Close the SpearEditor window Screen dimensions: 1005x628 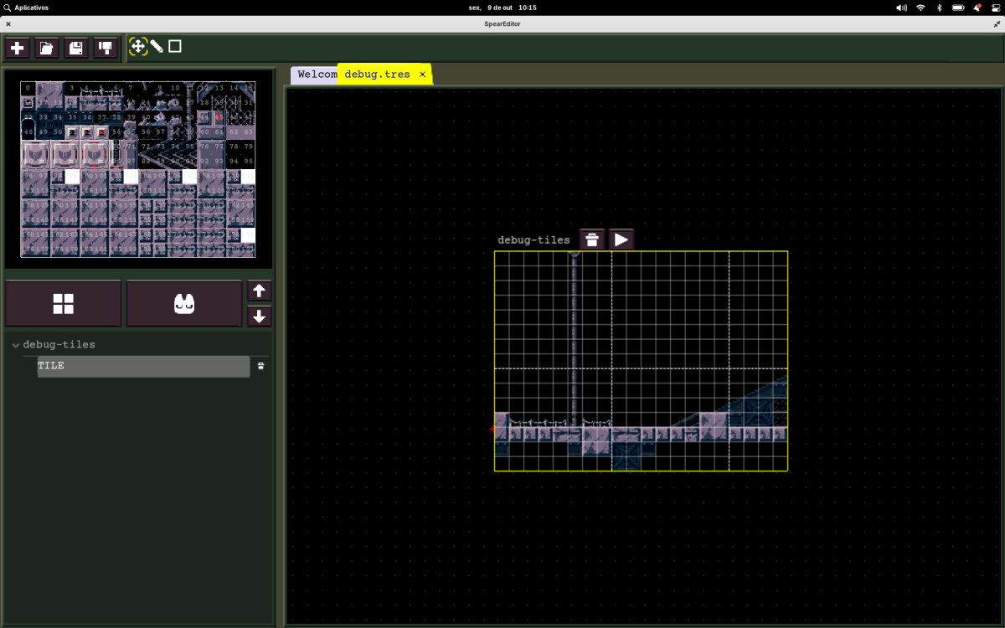pos(8,24)
